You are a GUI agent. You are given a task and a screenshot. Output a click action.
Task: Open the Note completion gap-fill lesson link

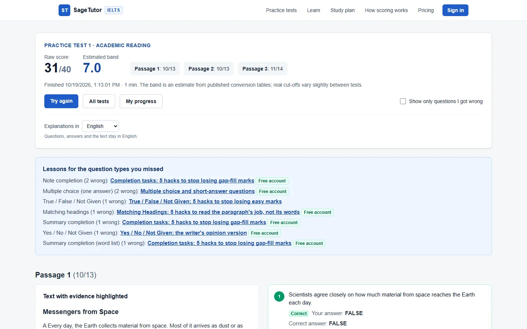tap(182, 181)
